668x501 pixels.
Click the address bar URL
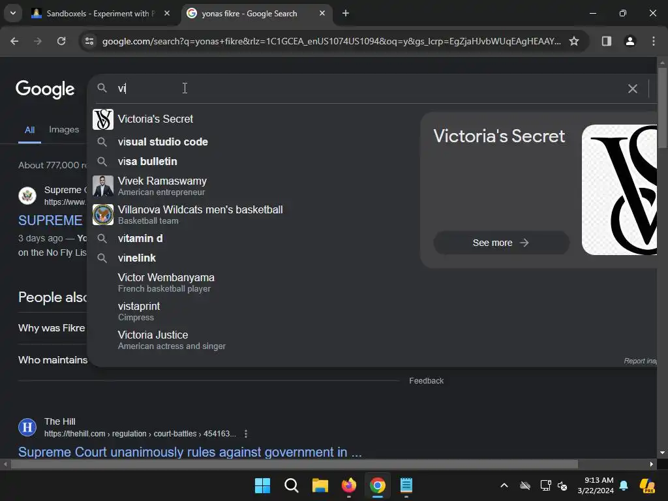coord(331,41)
